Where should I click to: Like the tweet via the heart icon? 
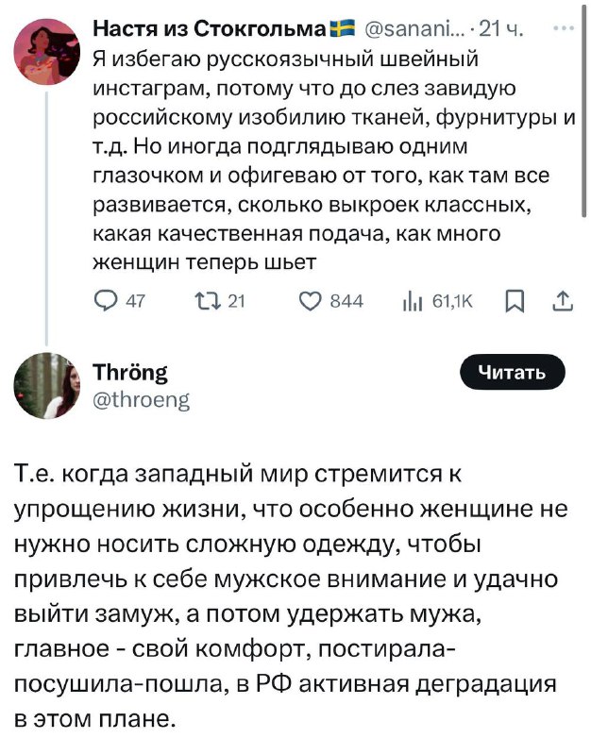(x=310, y=301)
